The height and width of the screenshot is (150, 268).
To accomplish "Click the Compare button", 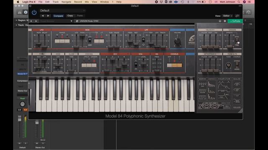I will click(58, 16).
